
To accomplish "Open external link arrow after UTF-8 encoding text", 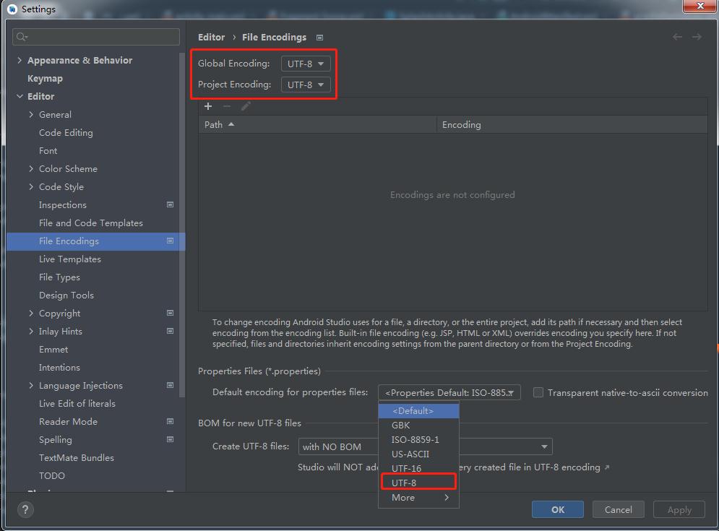I will pyautogui.click(x=607, y=467).
